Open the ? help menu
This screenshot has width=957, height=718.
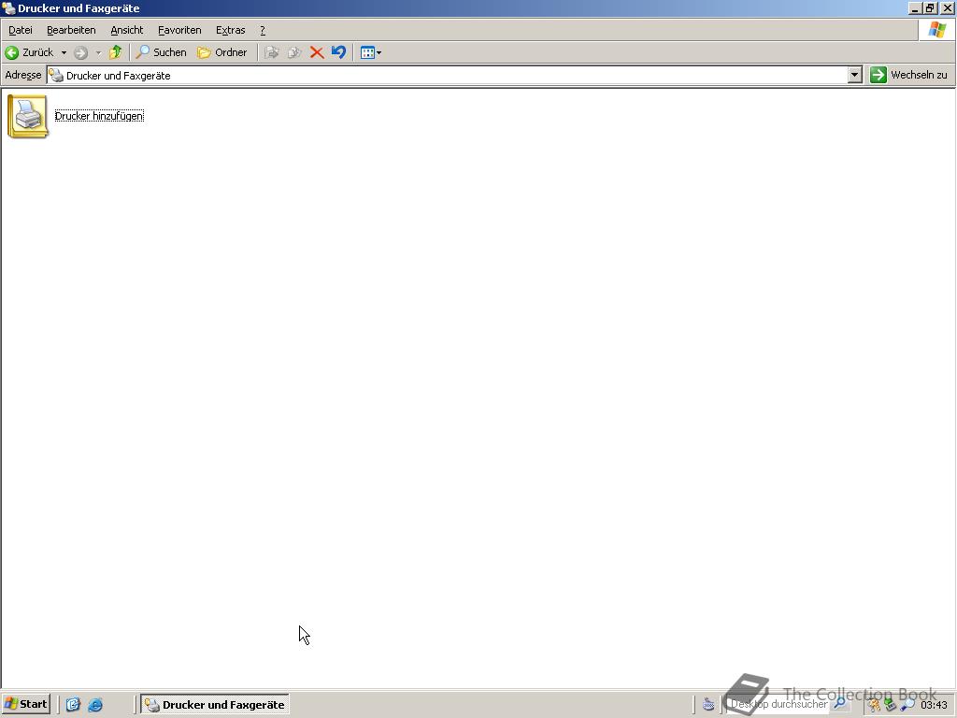pyautogui.click(x=263, y=30)
